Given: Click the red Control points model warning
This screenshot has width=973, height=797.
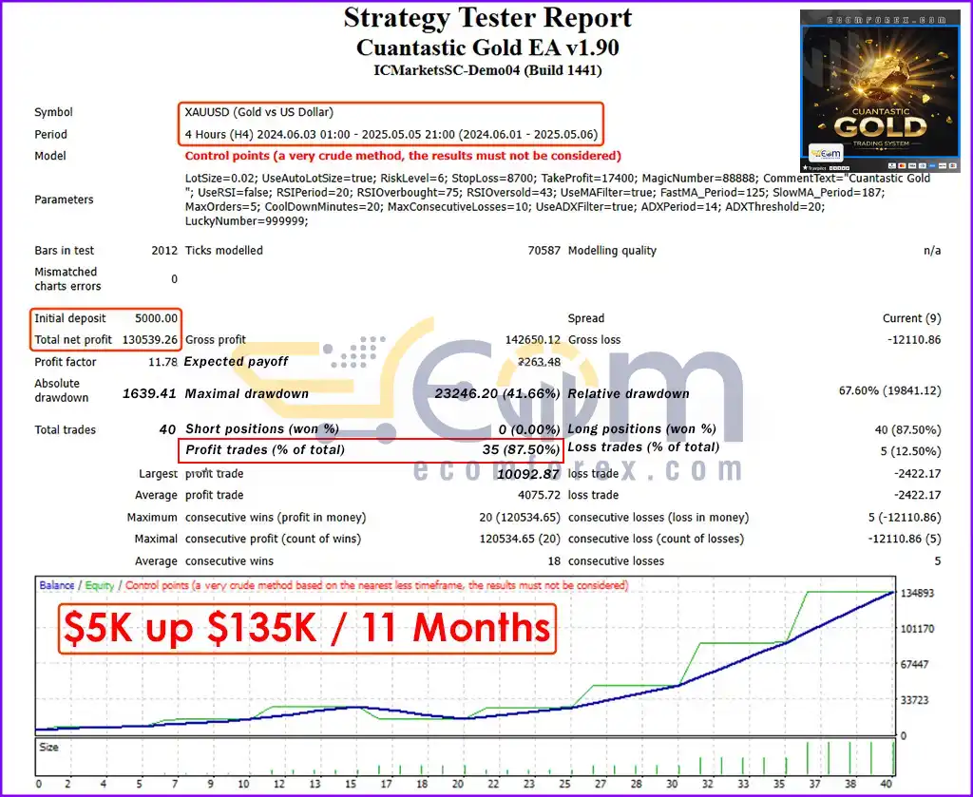Looking at the screenshot, I should [403, 156].
